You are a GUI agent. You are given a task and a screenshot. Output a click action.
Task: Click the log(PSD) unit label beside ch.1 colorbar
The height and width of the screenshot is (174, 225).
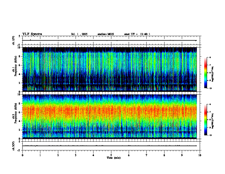213,74
